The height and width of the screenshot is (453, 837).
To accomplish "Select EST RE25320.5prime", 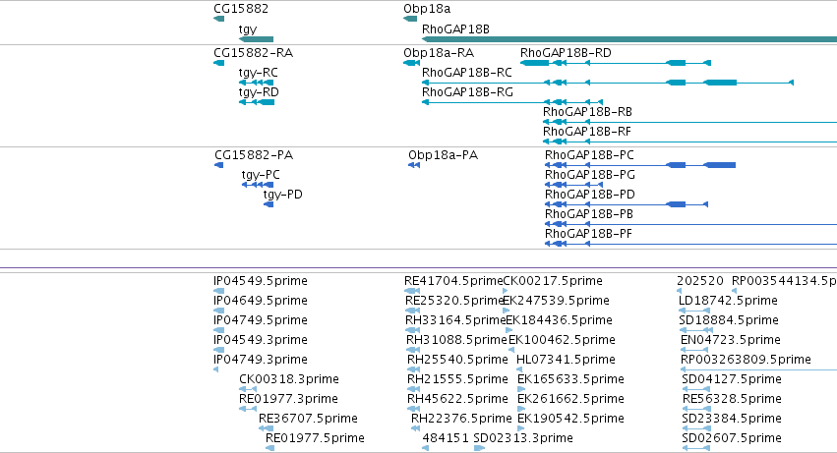I will coord(454,301).
